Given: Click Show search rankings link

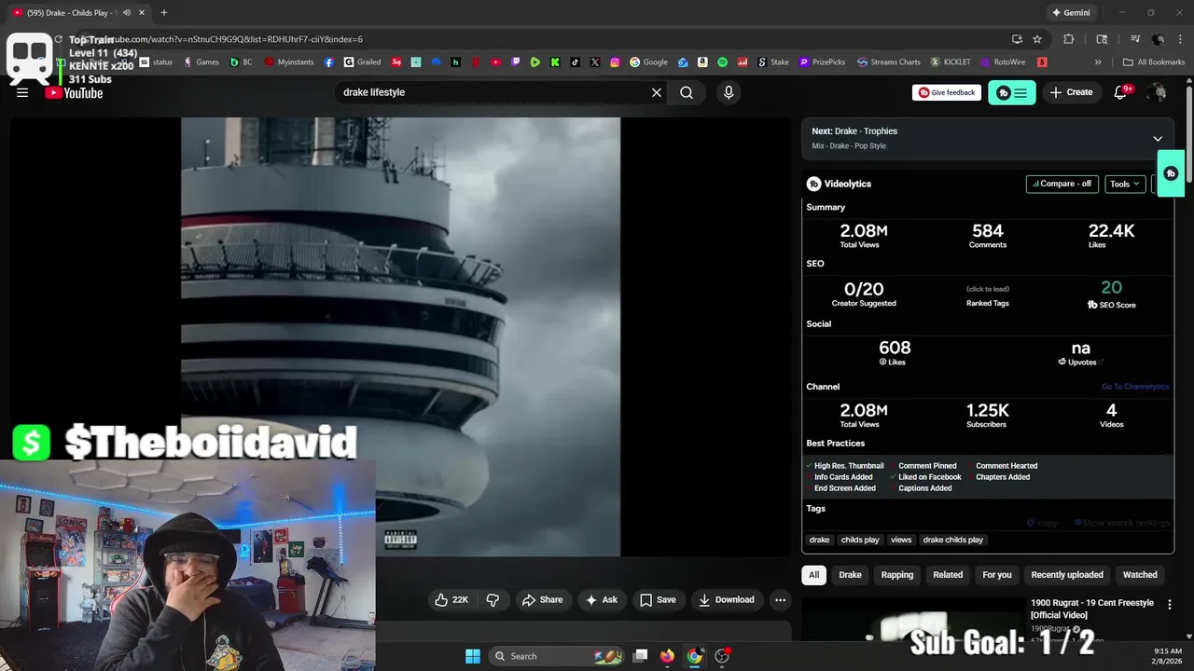Looking at the screenshot, I should [x=1122, y=523].
